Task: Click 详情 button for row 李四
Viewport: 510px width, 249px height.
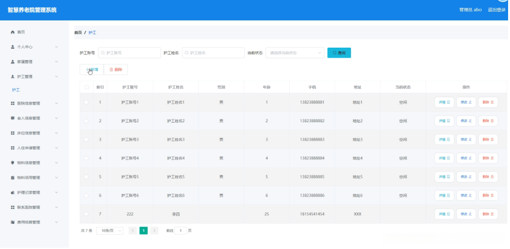Action: coord(444,214)
